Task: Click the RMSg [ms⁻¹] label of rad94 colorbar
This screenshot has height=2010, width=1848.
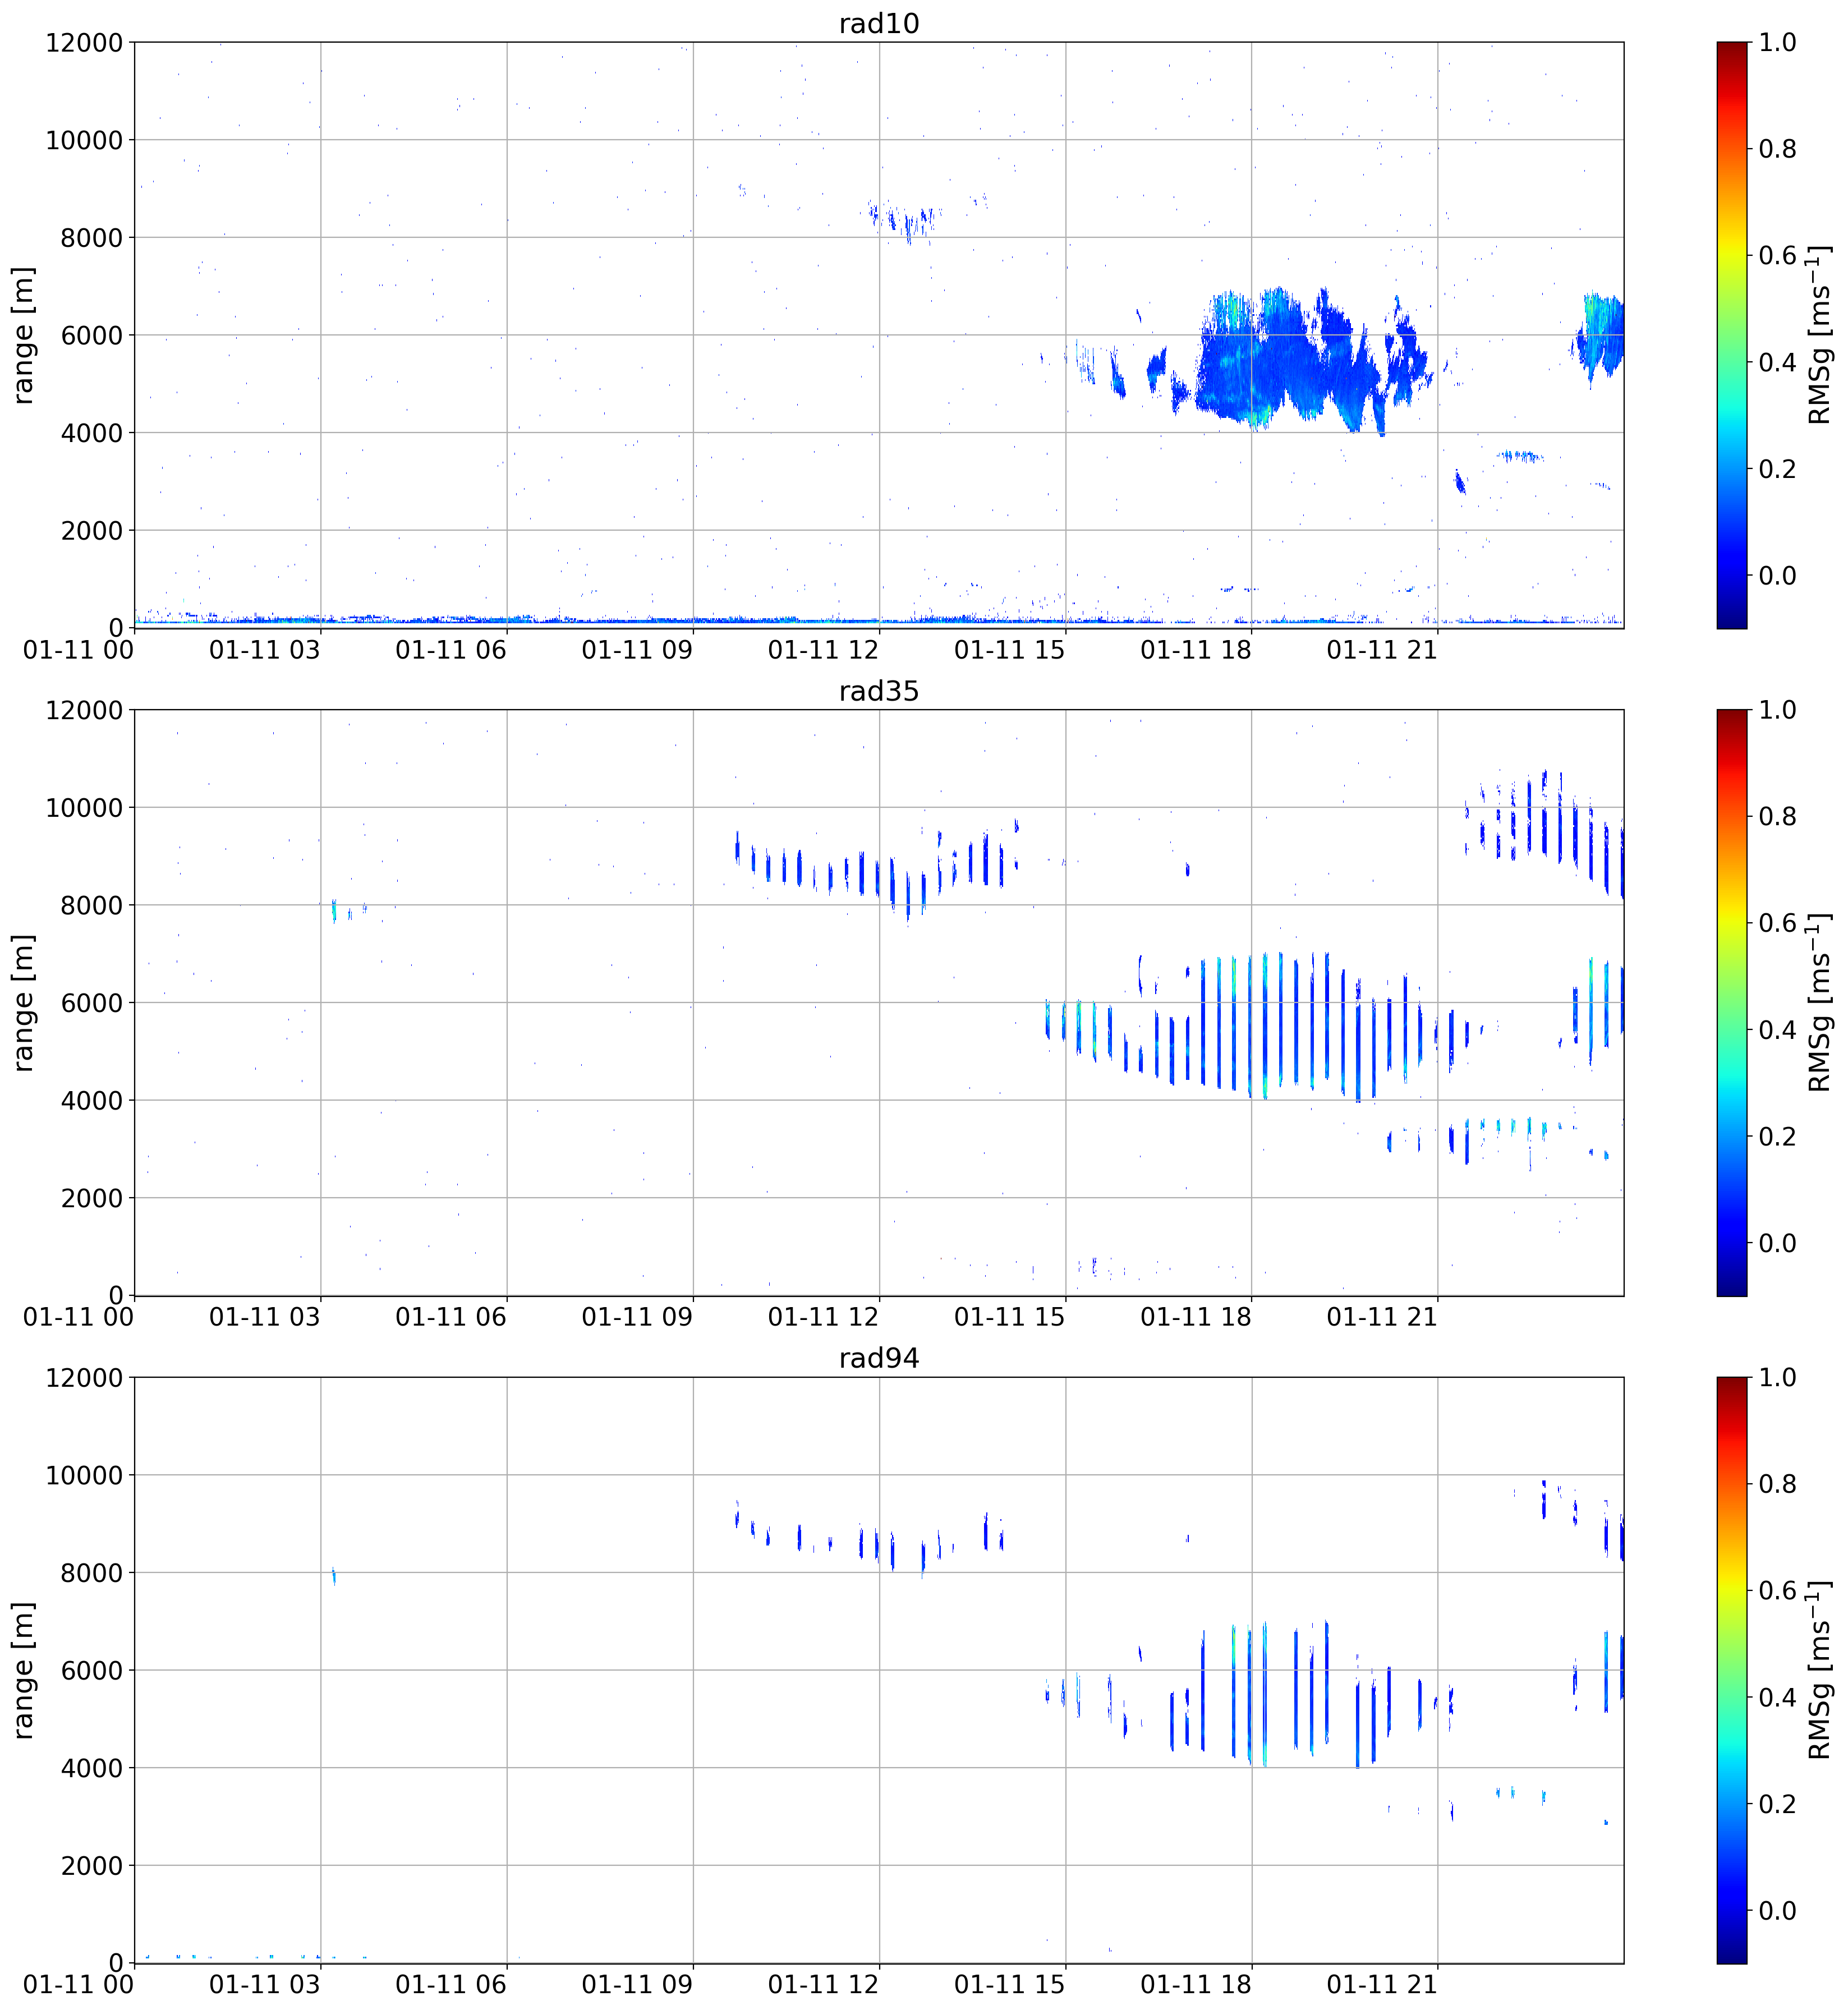Action: 1820,1671
